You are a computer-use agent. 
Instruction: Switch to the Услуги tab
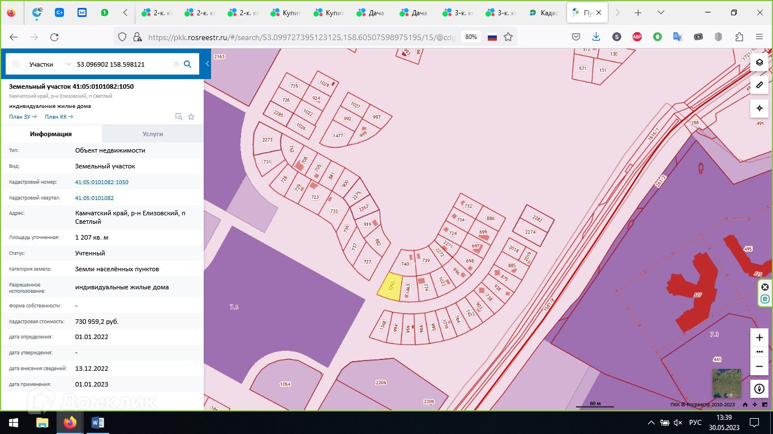click(152, 134)
